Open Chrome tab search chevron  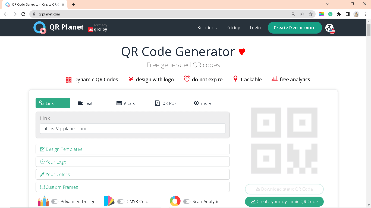pos(327,4)
